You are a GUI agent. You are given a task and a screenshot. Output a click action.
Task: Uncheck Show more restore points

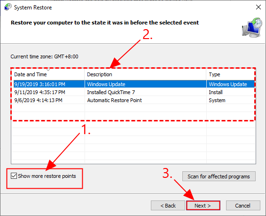coord(14,176)
